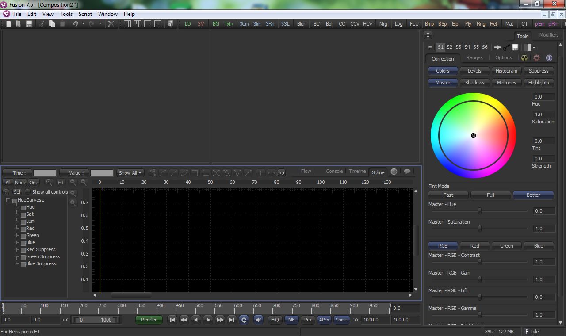This screenshot has height=336, width=566.
Task: Collapse the HueCurves1 tree node
Action: 8,200
